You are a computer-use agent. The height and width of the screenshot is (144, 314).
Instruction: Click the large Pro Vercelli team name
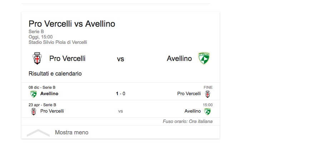point(67,58)
